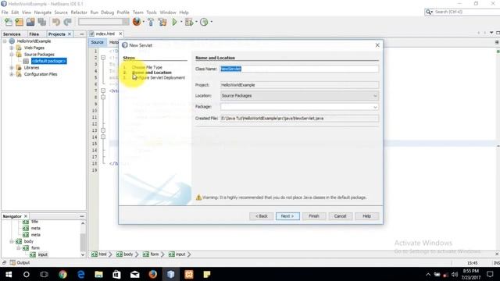Open Task View on the taskbar
Image resolution: width=500 pixels, height=281 pixels.
point(44,274)
